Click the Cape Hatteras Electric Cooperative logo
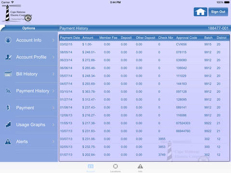This screenshot has height=173, width=231. [x=17, y=14]
